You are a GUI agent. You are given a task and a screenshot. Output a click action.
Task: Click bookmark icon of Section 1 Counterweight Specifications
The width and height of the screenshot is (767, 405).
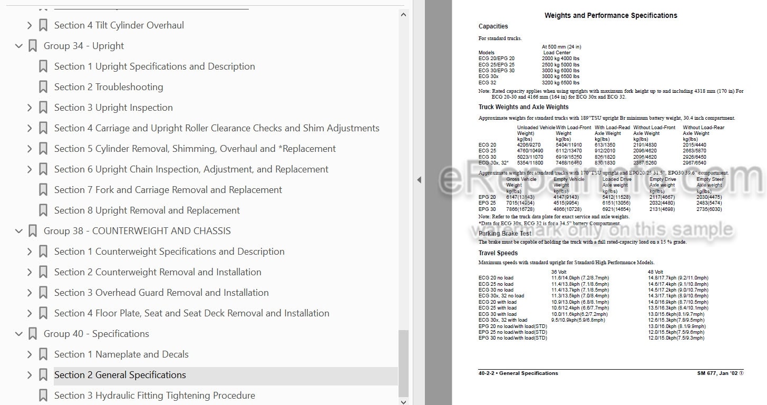click(43, 252)
